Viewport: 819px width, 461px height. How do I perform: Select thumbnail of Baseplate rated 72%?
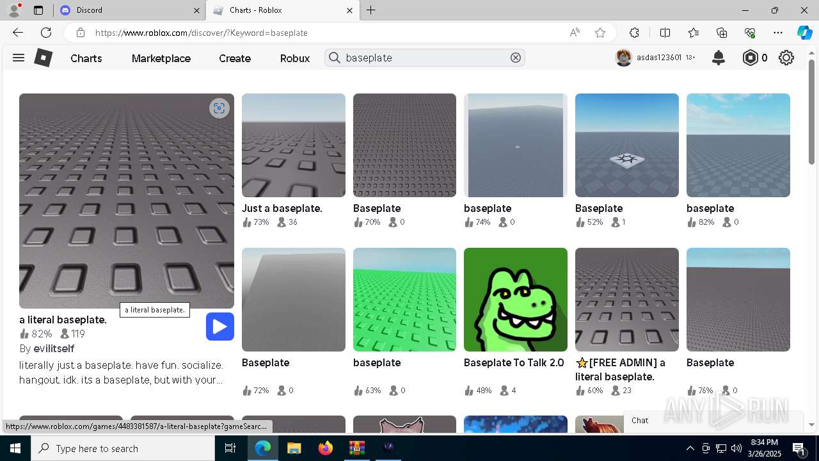pos(294,300)
